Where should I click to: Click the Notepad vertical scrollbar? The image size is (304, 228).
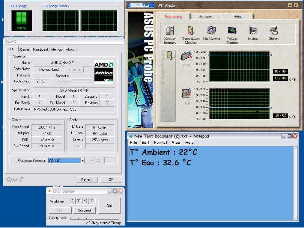point(295,183)
